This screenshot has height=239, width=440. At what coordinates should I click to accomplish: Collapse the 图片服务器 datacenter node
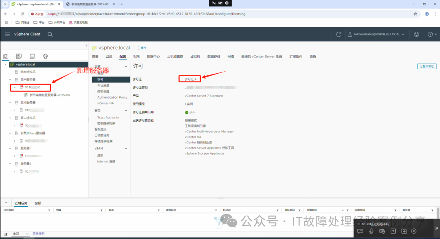[x=10, y=103]
